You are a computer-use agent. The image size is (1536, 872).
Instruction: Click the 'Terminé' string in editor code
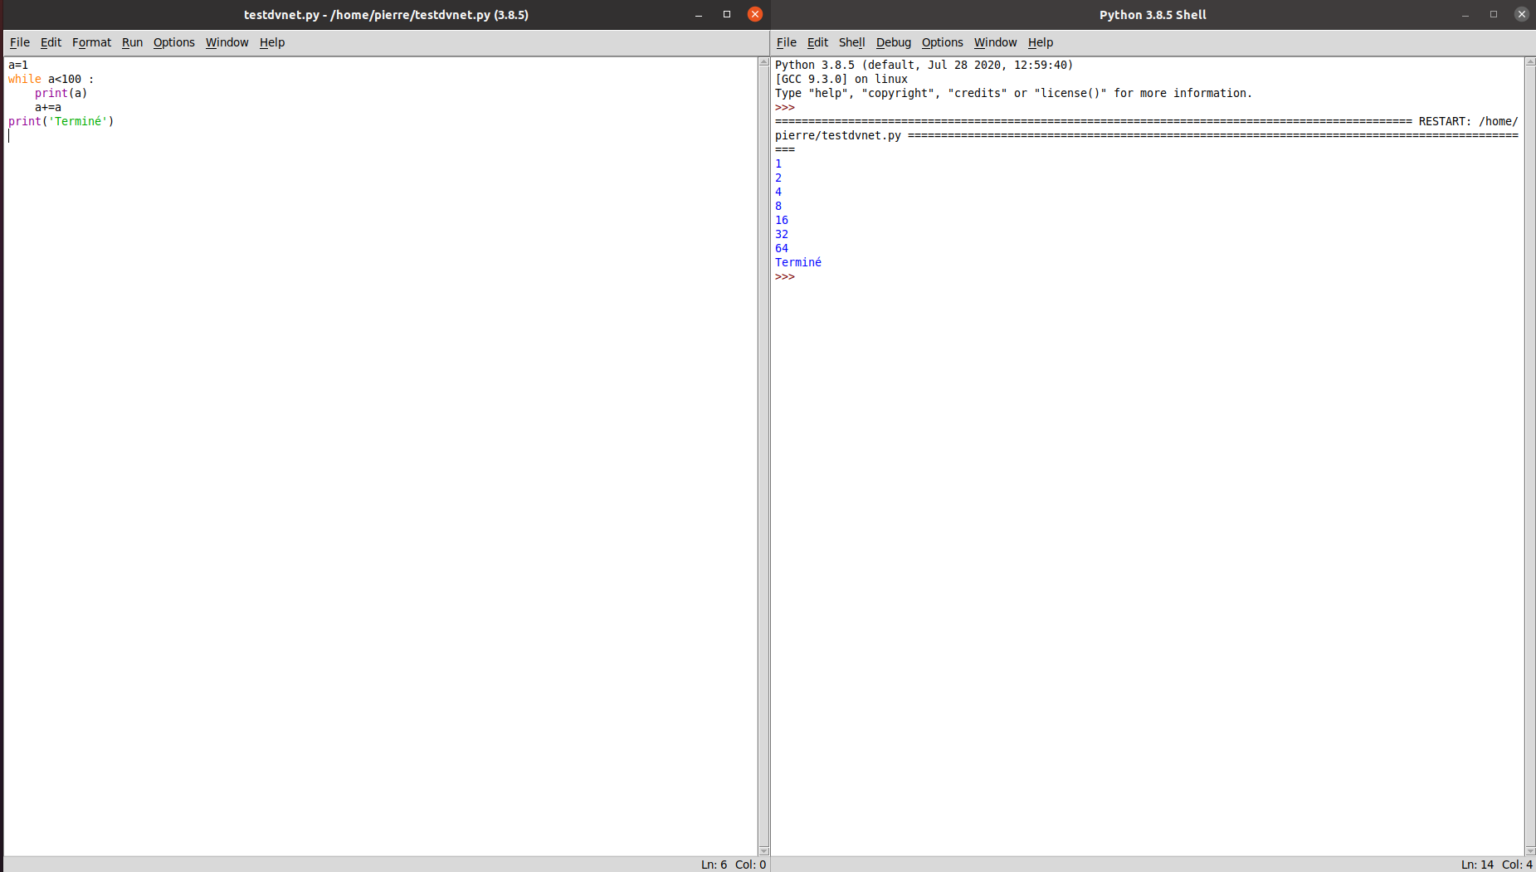pyautogui.click(x=78, y=121)
